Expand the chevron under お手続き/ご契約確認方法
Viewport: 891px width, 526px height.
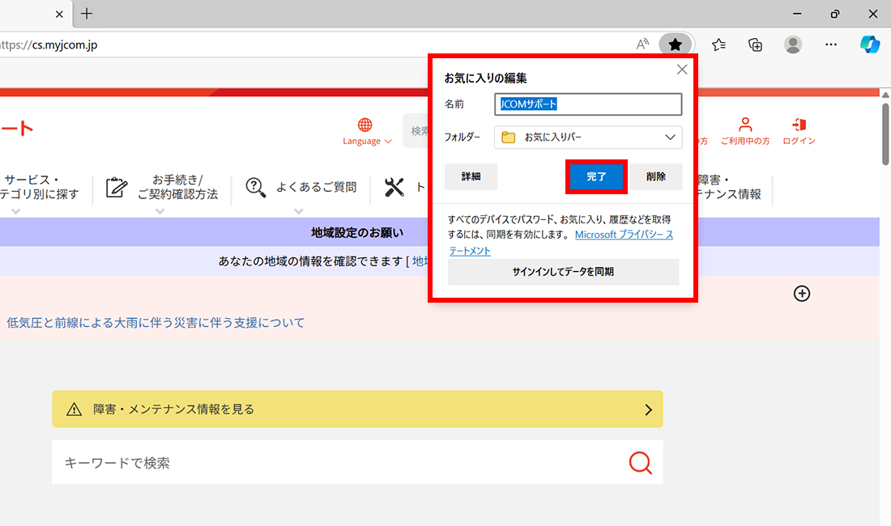160,212
